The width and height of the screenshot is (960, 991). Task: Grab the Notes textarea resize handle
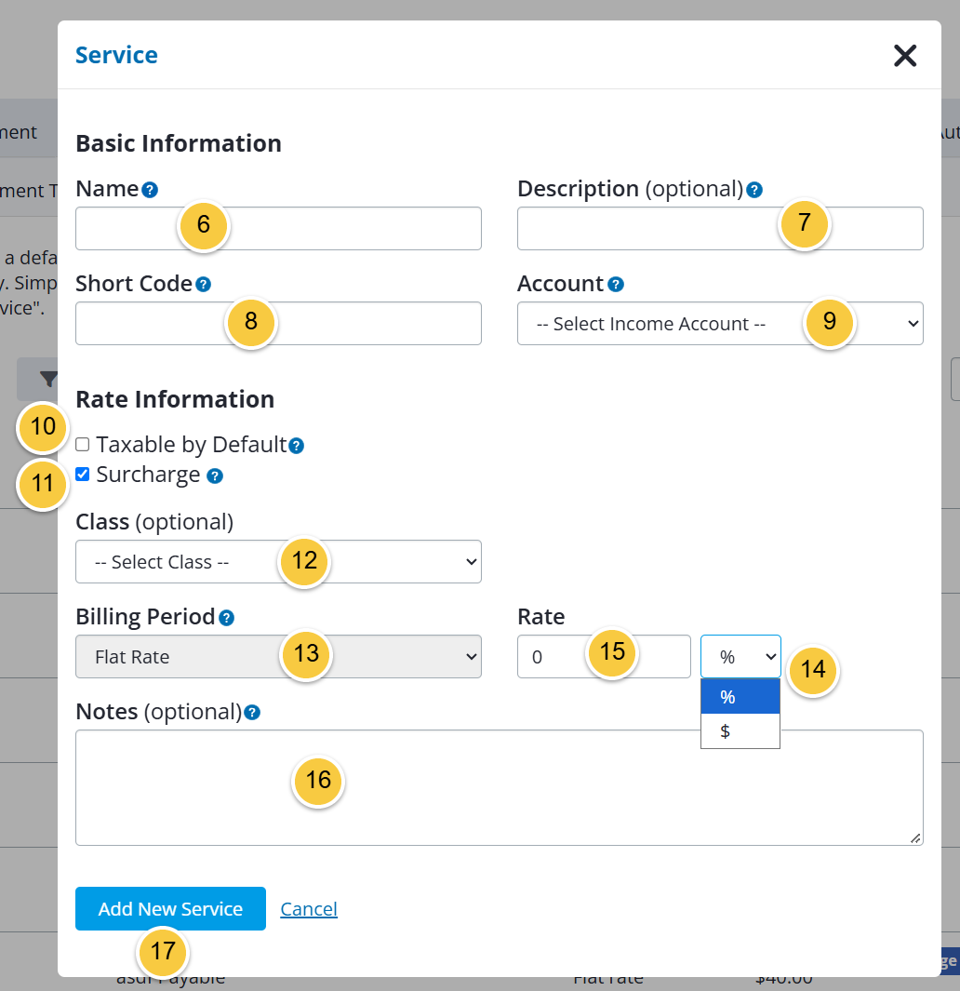pyautogui.click(x=915, y=838)
